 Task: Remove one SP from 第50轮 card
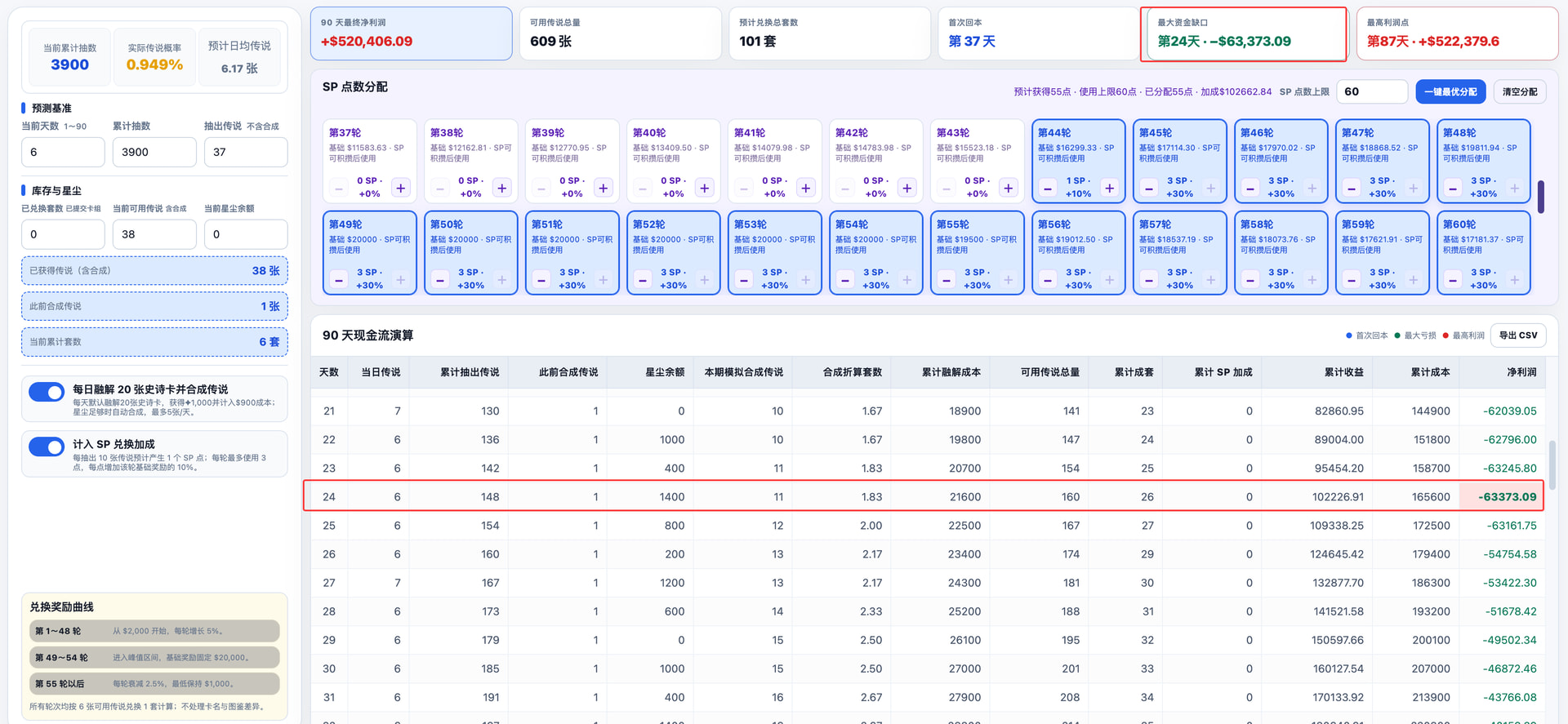coord(440,279)
